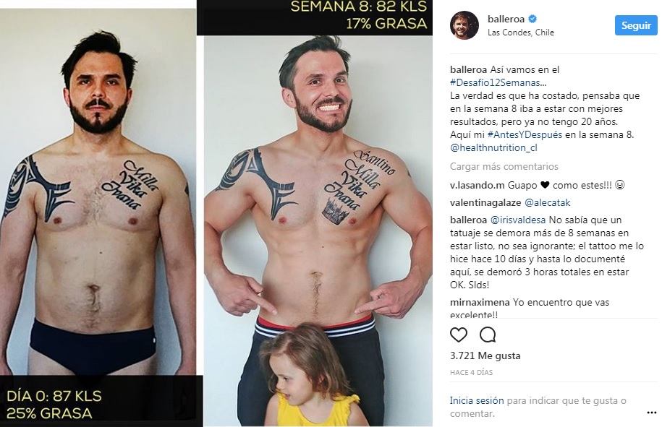Image resolution: width=662 pixels, height=427 pixels.
Task: Open balleroa username in post header
Action: coord(506,19)
